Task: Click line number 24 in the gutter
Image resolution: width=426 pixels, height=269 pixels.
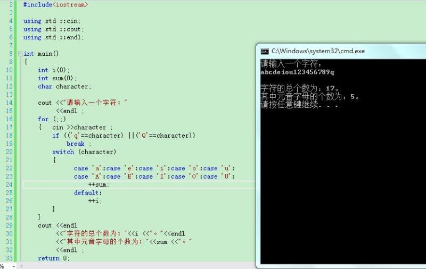Action: [x=9, y=184]
